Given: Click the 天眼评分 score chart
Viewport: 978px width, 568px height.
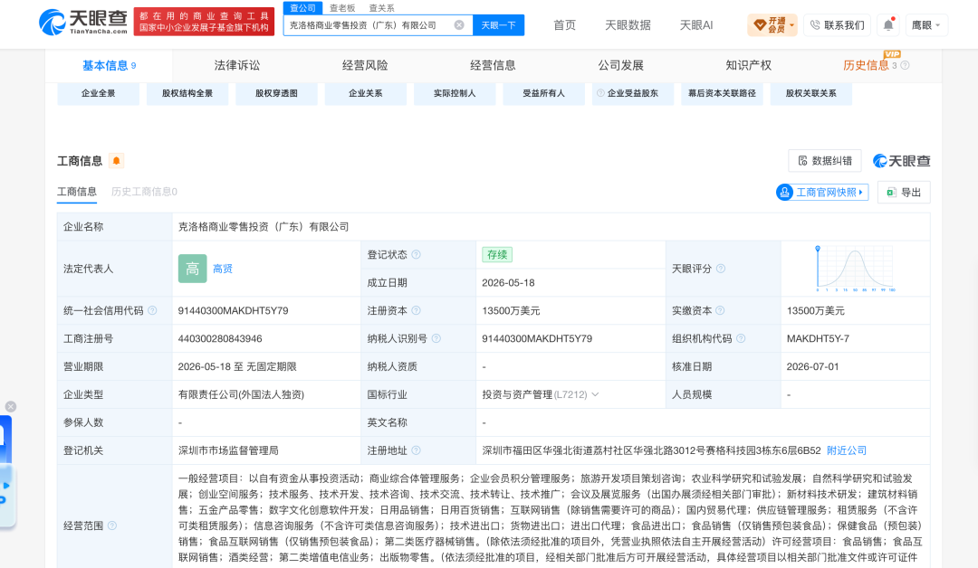Looking at the screenshot, I should 855,269.
